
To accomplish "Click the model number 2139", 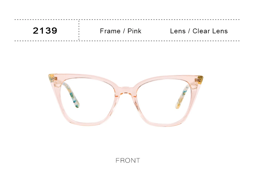I will coord(45,31).
